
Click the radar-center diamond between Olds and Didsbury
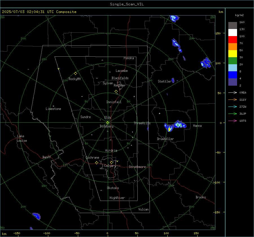(x=108, y=123)
